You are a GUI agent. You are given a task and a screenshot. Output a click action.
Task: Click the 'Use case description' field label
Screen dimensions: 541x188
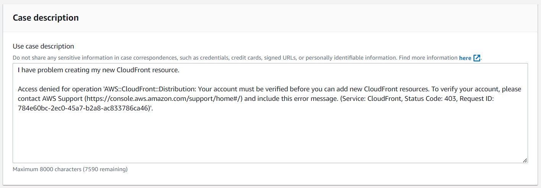point(44,46)
